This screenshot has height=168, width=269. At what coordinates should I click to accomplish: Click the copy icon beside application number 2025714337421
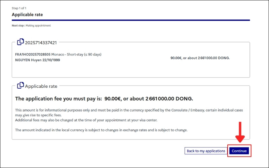pyautogui.click(x=21, y=42)
